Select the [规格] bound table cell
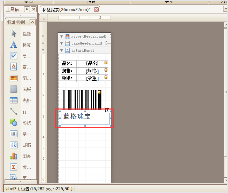This screenshot has height=193, width=228. (x=92, y=71)
